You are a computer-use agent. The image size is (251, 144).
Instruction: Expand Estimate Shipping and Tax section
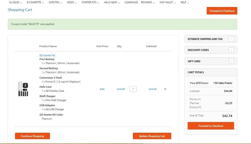(231, 39)
